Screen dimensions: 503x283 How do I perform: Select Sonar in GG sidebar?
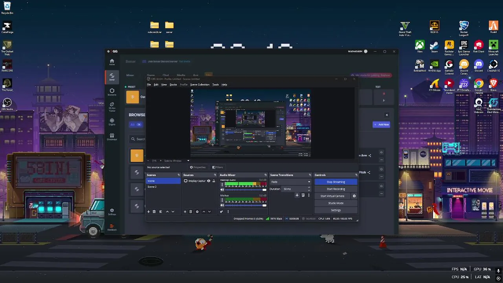click(x=112, y=77)
